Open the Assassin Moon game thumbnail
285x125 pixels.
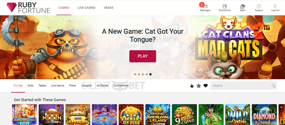coord(51,115)
